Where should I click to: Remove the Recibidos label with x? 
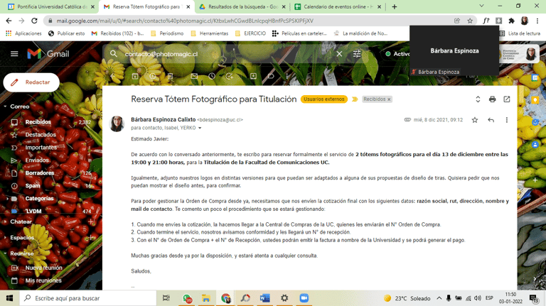tap(389, 99)
